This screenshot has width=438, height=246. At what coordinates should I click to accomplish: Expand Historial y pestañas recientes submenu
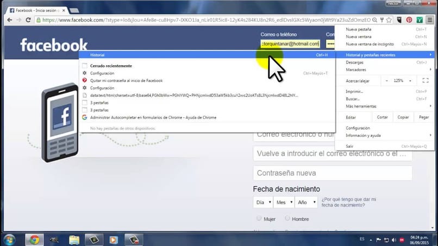(385, 55)
